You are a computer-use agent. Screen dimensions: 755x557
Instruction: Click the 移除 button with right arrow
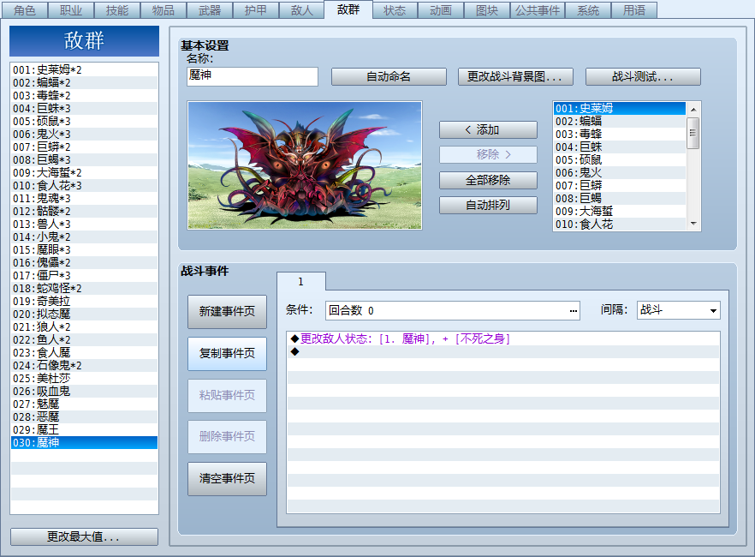pyautogui.click(x=488, y=154)
